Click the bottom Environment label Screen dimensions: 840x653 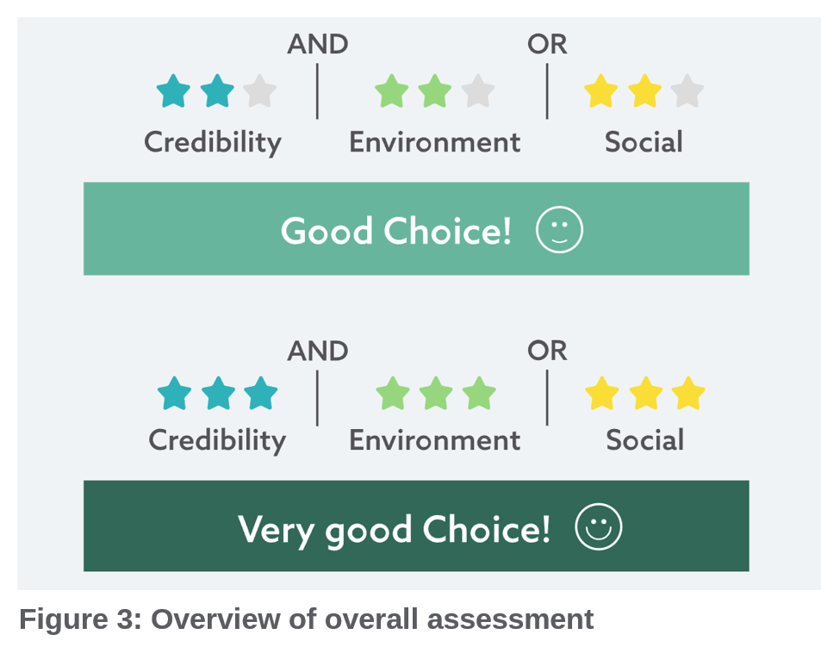pyautogui.click(x=434, y=440)
